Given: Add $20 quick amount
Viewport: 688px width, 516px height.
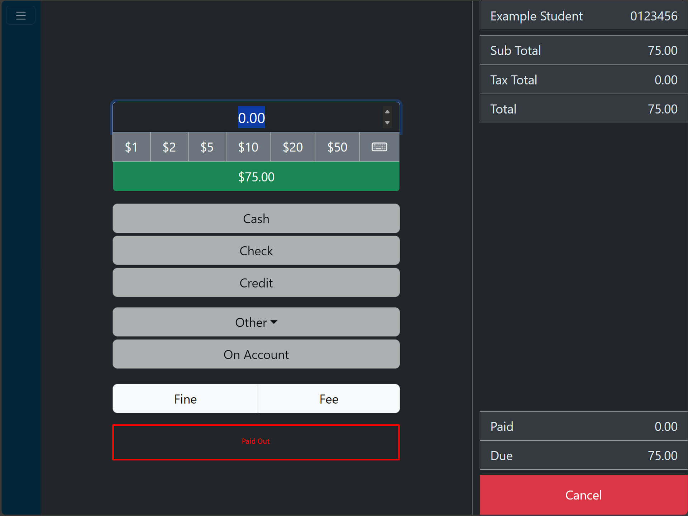Looking at the screenshot, I should [293, 147].
